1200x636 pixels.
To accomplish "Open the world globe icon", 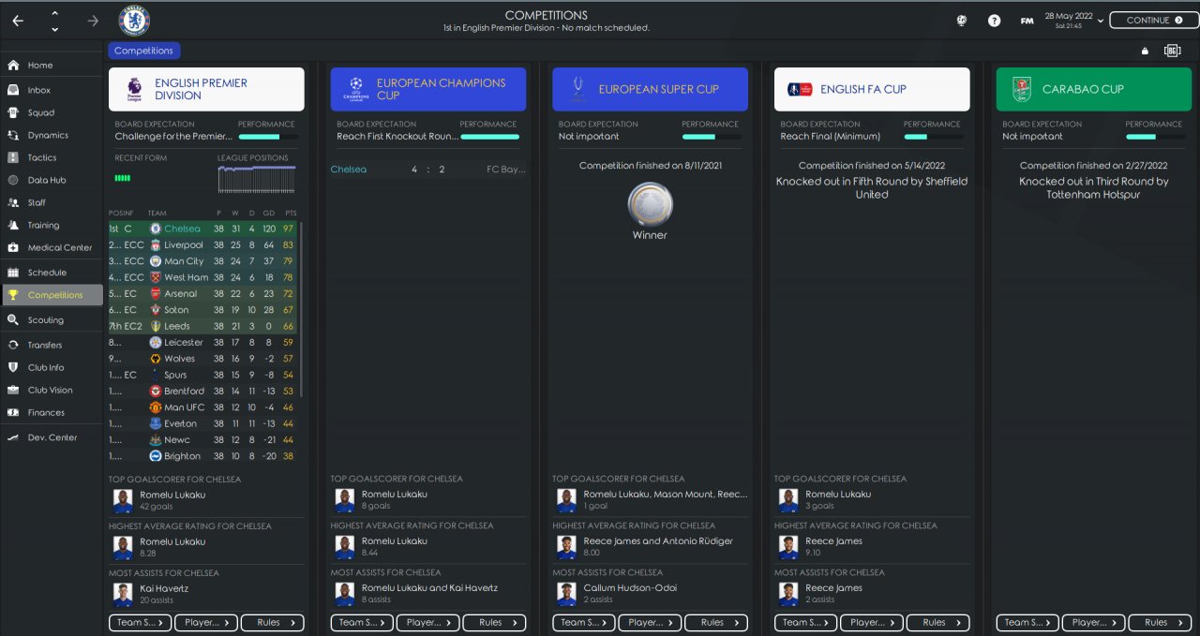I will click(962, 21).
